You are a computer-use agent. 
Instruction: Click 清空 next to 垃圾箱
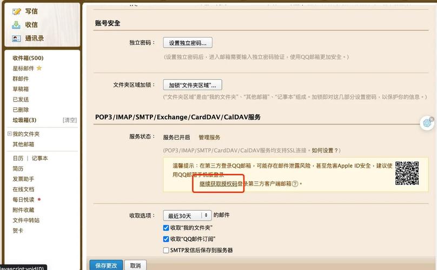[70, 120]
